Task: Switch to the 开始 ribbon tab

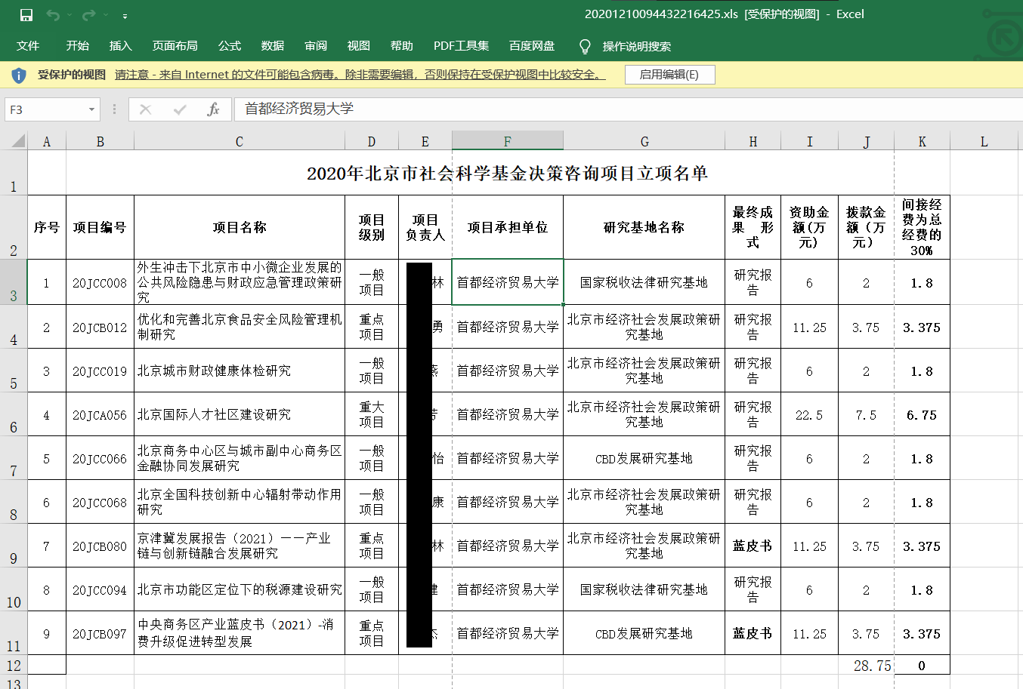Action: (77, 46)
